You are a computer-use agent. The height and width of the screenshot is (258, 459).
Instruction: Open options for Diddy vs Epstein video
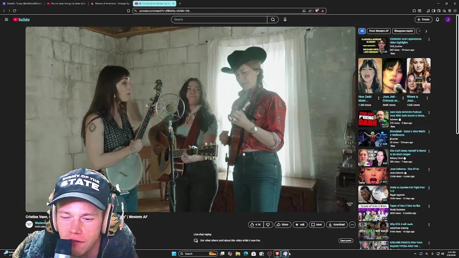[429, 188]
